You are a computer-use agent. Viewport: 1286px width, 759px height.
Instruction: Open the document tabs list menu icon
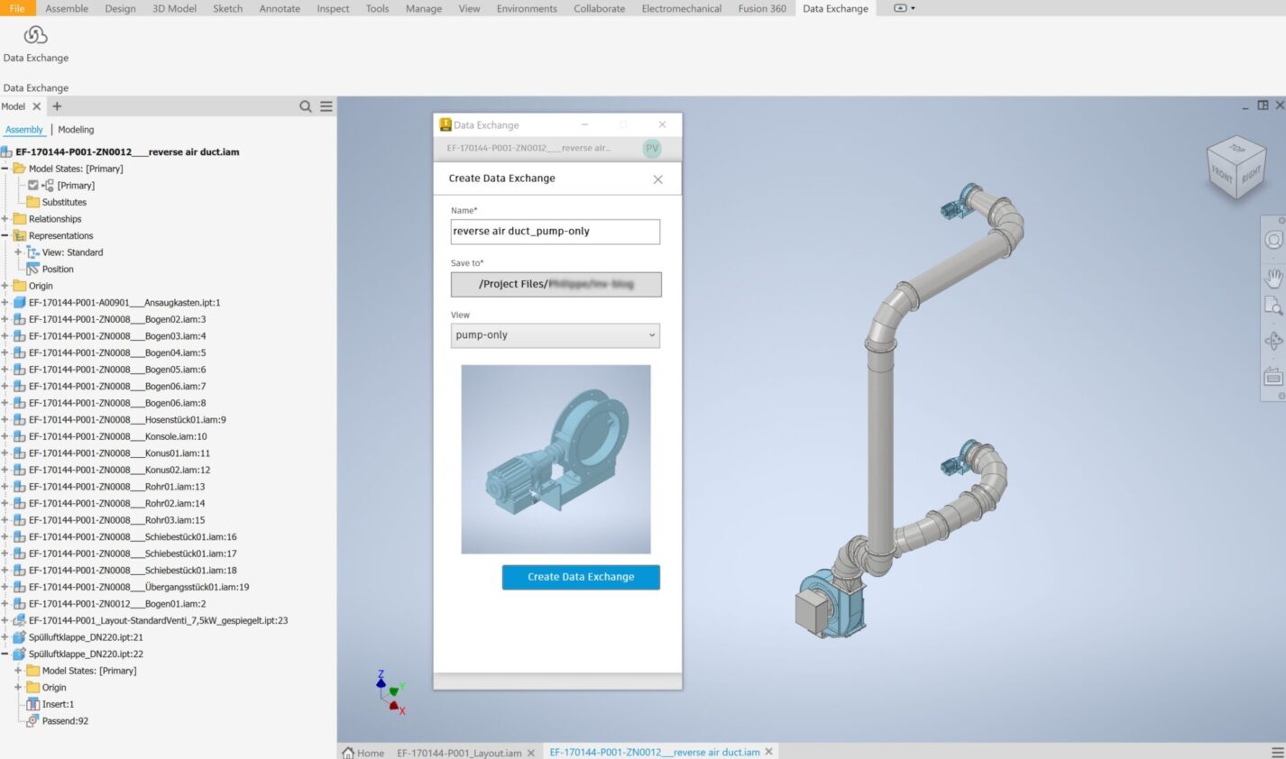(x=1277, y=752)
